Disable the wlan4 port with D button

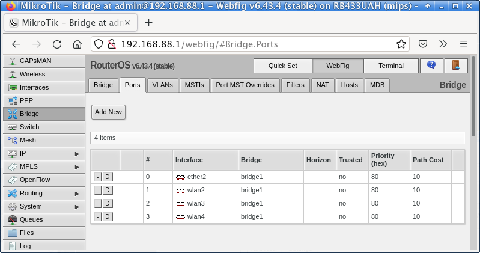click(x=108, y=216)
